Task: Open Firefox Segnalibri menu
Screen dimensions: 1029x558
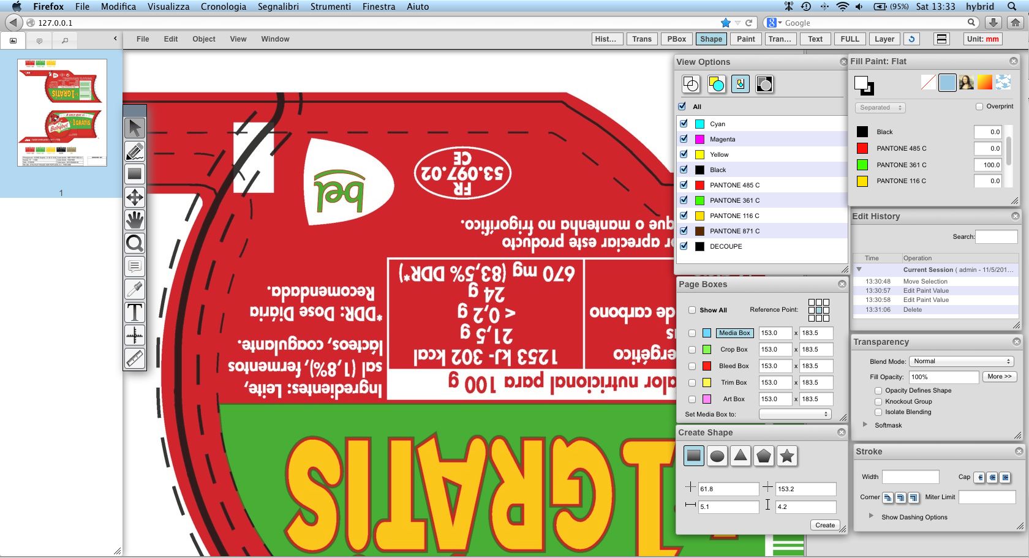Action: [x=279, y=7]
